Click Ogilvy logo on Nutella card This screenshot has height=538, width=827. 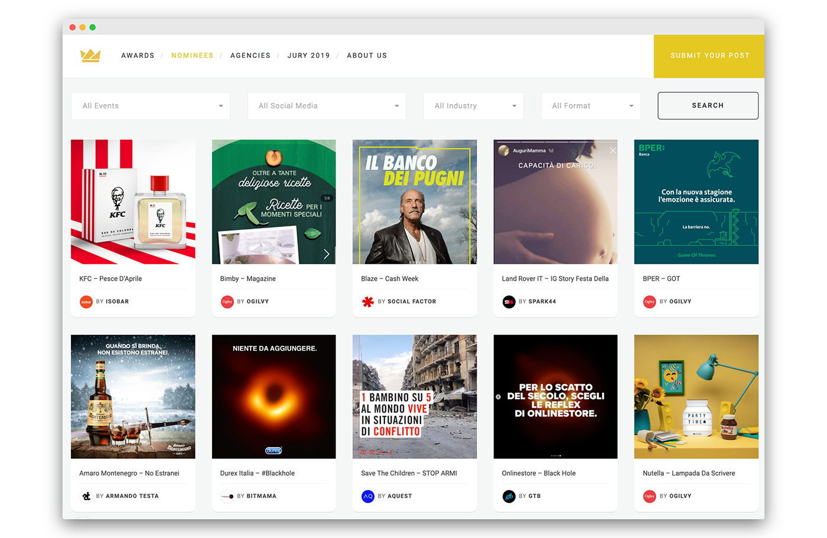pos(649,496)
